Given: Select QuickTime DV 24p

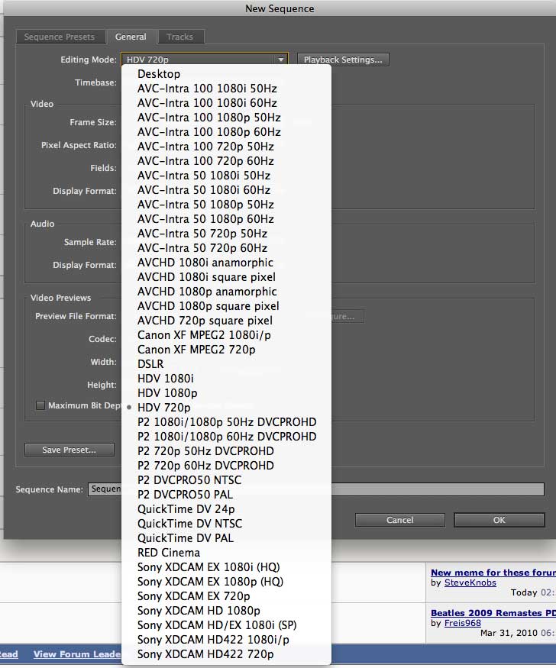Looking at the screenshot, I should point(226,508).
